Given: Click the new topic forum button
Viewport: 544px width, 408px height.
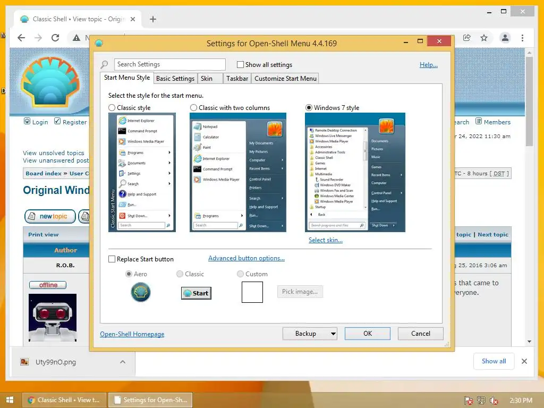Looking at the screenshot, I should click(x=50, y=216).
